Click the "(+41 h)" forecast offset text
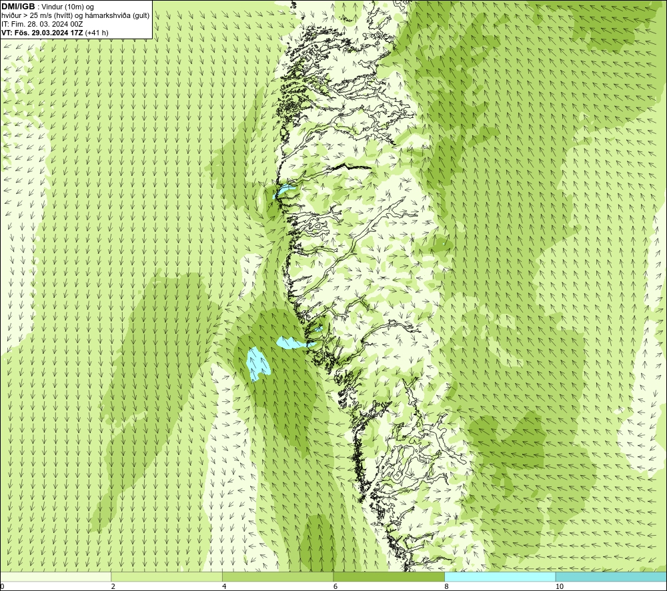The width and height of the screenshot is (667, 591). 97,33
